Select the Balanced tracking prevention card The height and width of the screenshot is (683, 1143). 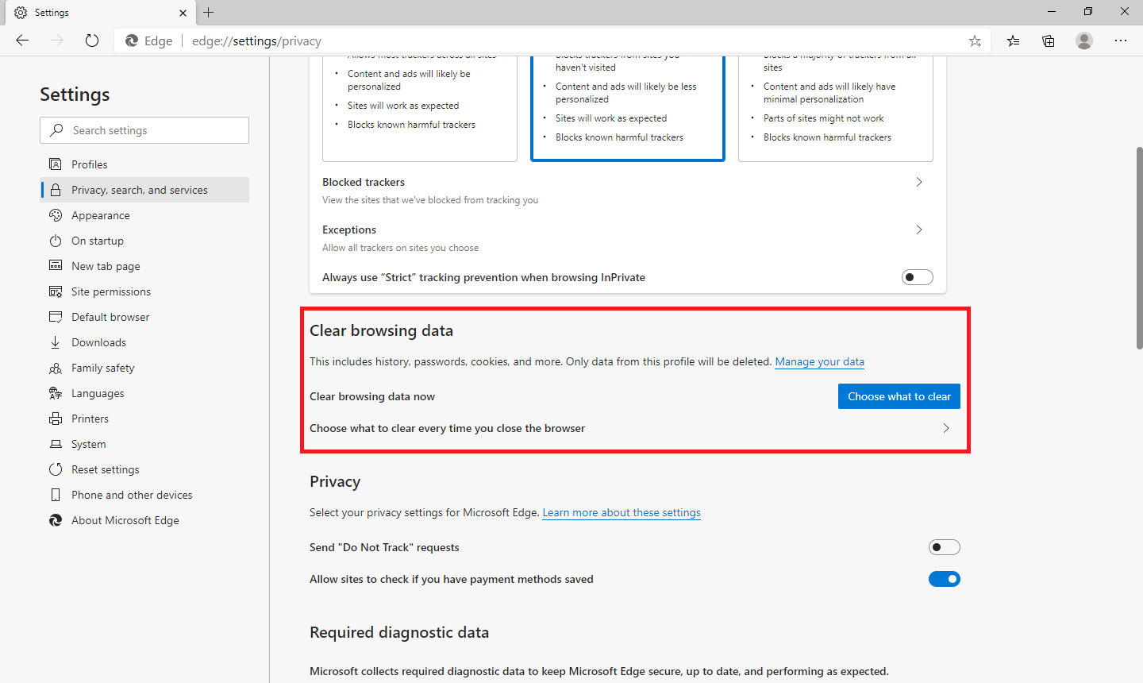628,108
